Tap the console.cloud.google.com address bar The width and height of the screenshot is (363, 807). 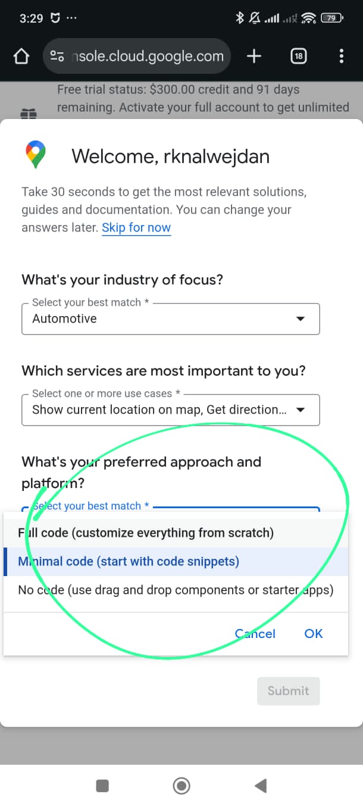pos(149,57)
